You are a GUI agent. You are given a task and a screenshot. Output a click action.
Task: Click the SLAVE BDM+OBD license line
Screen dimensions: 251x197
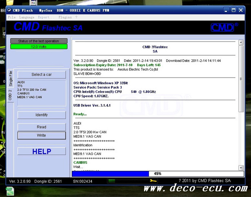87,74
